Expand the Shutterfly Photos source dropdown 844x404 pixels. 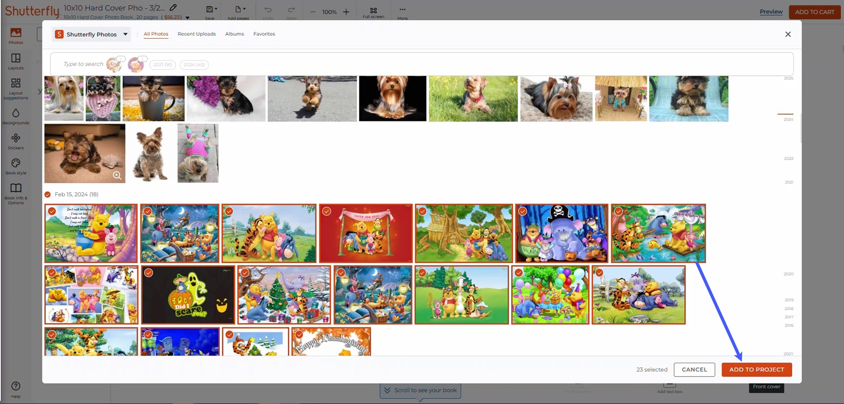(x=92, y=34)
